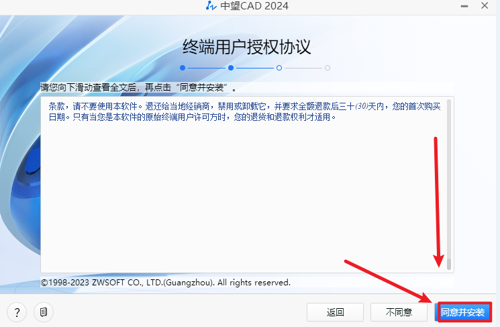The height and width of the screenshot is (327, 500).
Task: Click the scroll-down instruction line above agreement
Action: (x=138, y=88)
